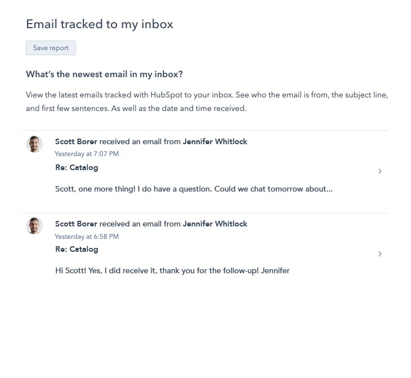Open Scott Borer name in the 7:07 PM email
This screenshot has width=411, height=378.
tap(76, 142)
